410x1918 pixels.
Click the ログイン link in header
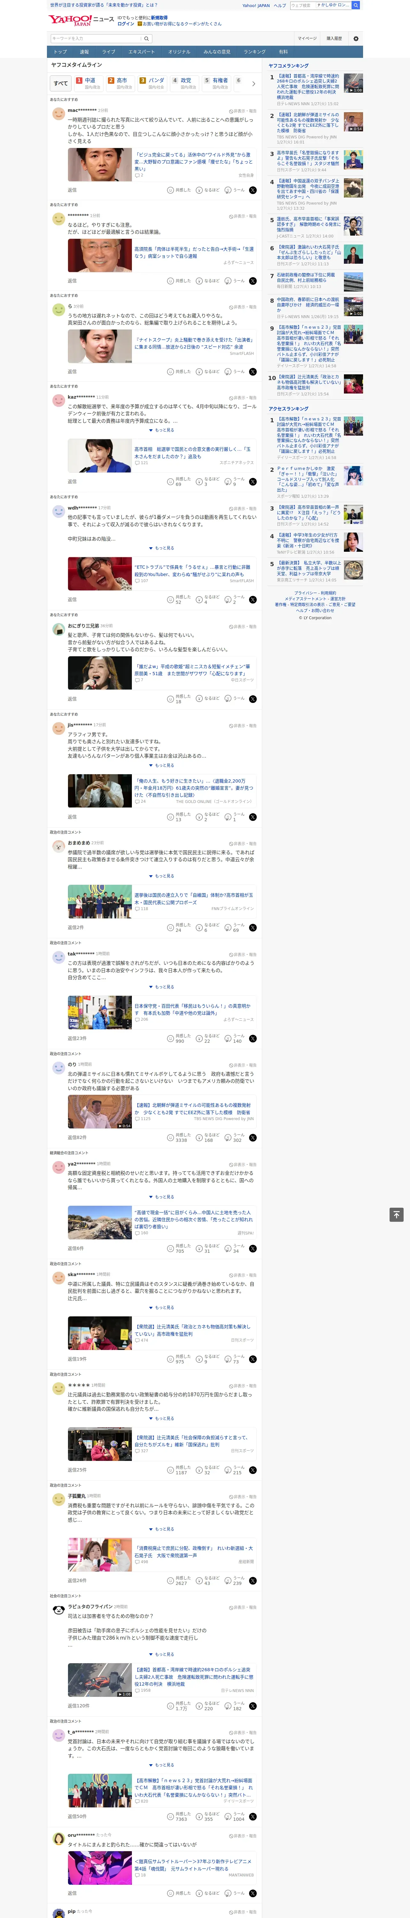[126, 24]
